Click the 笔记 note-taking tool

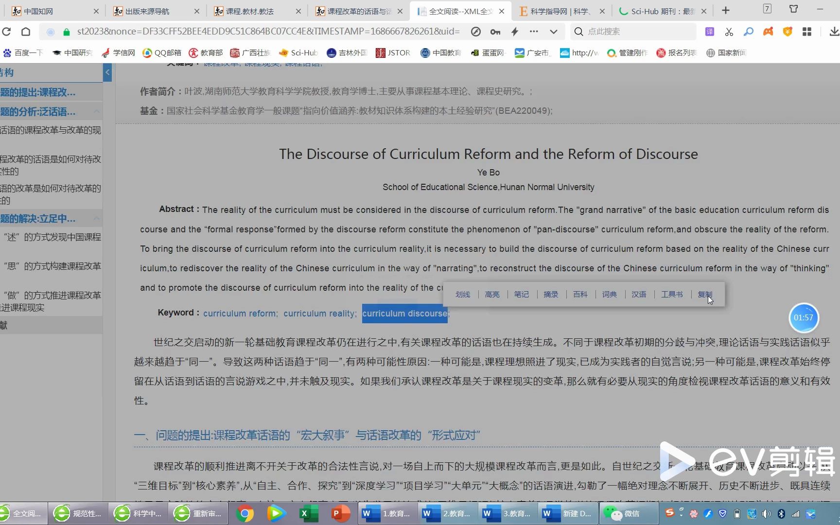coord(521,294)
